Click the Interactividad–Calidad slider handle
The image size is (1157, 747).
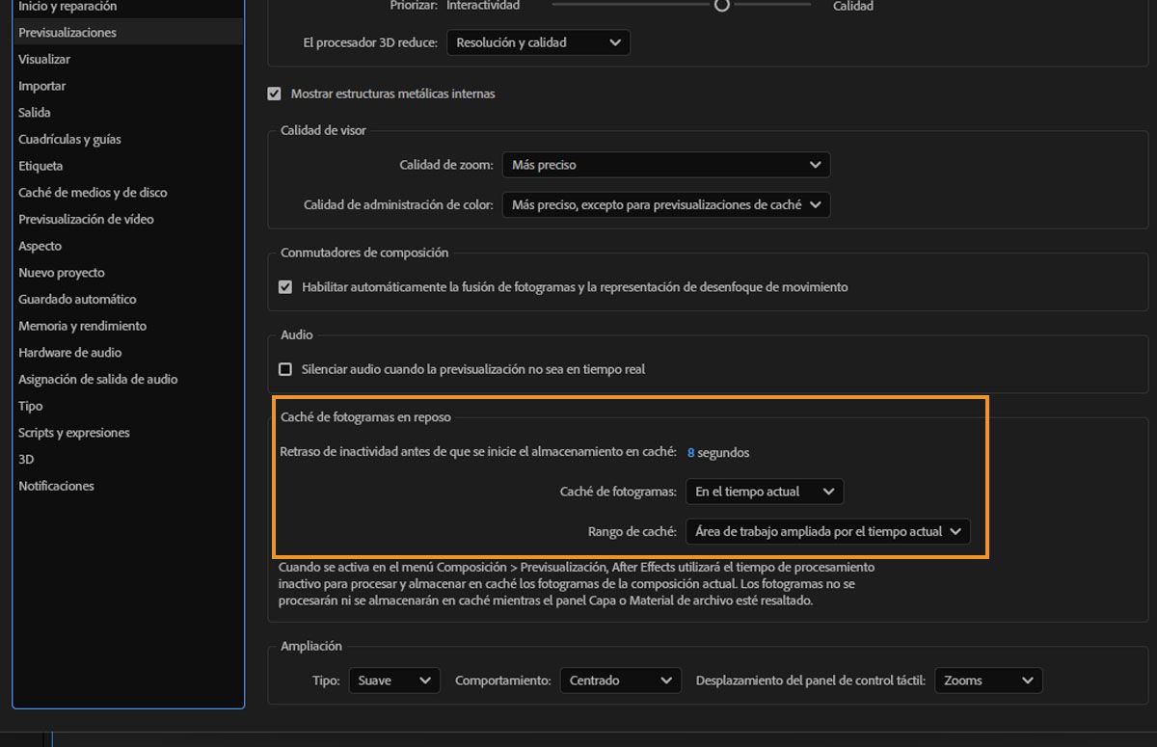click(722, 6)
